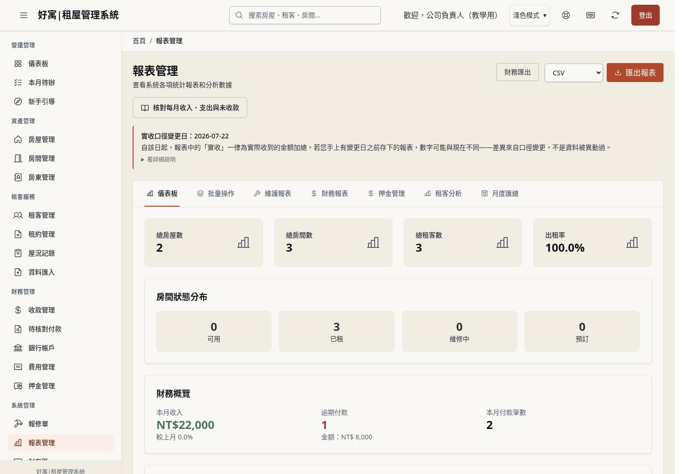Click the 本月收入 NT$22,000 figure
The image size is (682, 474).
(x=185, y=425)
